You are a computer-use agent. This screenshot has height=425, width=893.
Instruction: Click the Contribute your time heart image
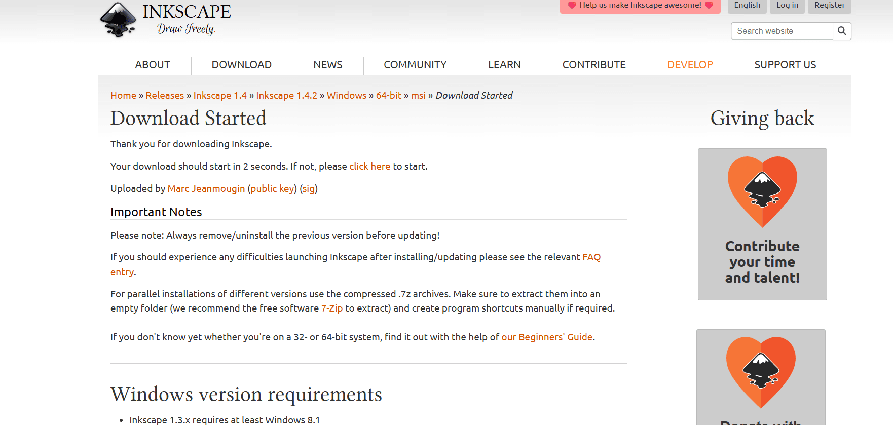pos(762,224)
